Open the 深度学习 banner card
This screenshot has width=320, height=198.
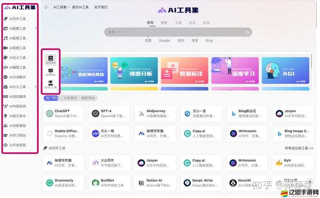point(235,70)
